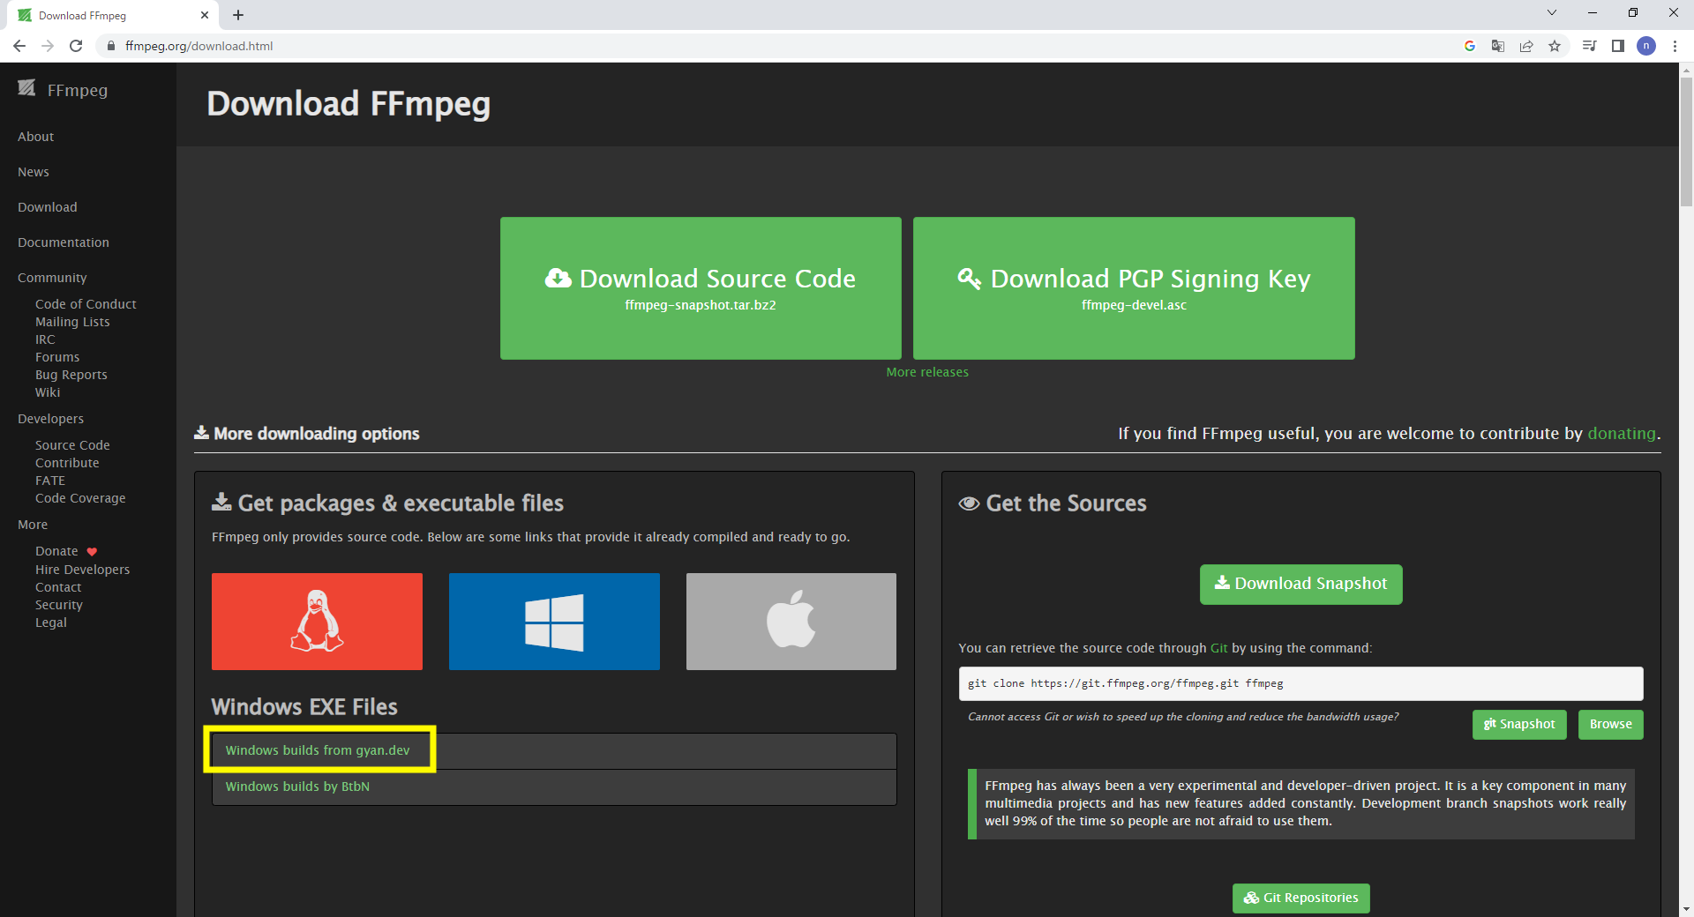Open the Documentation sidebar item

pos(64,242)
